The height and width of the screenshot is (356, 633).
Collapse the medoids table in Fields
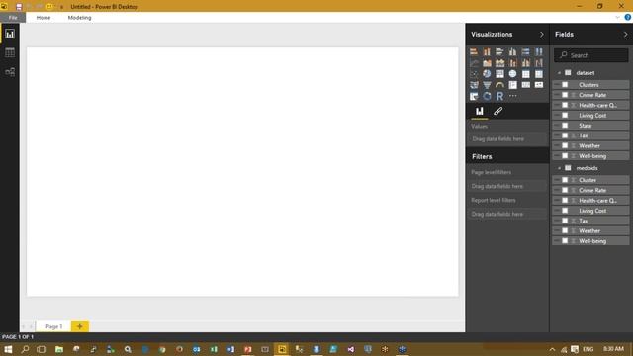coord(559,168)
